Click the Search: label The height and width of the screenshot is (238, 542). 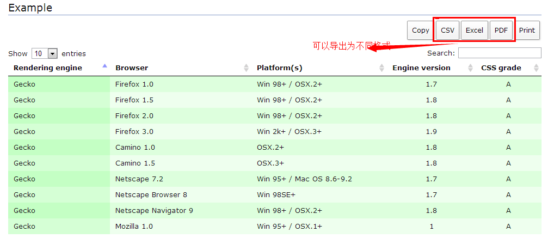(441, 53)
